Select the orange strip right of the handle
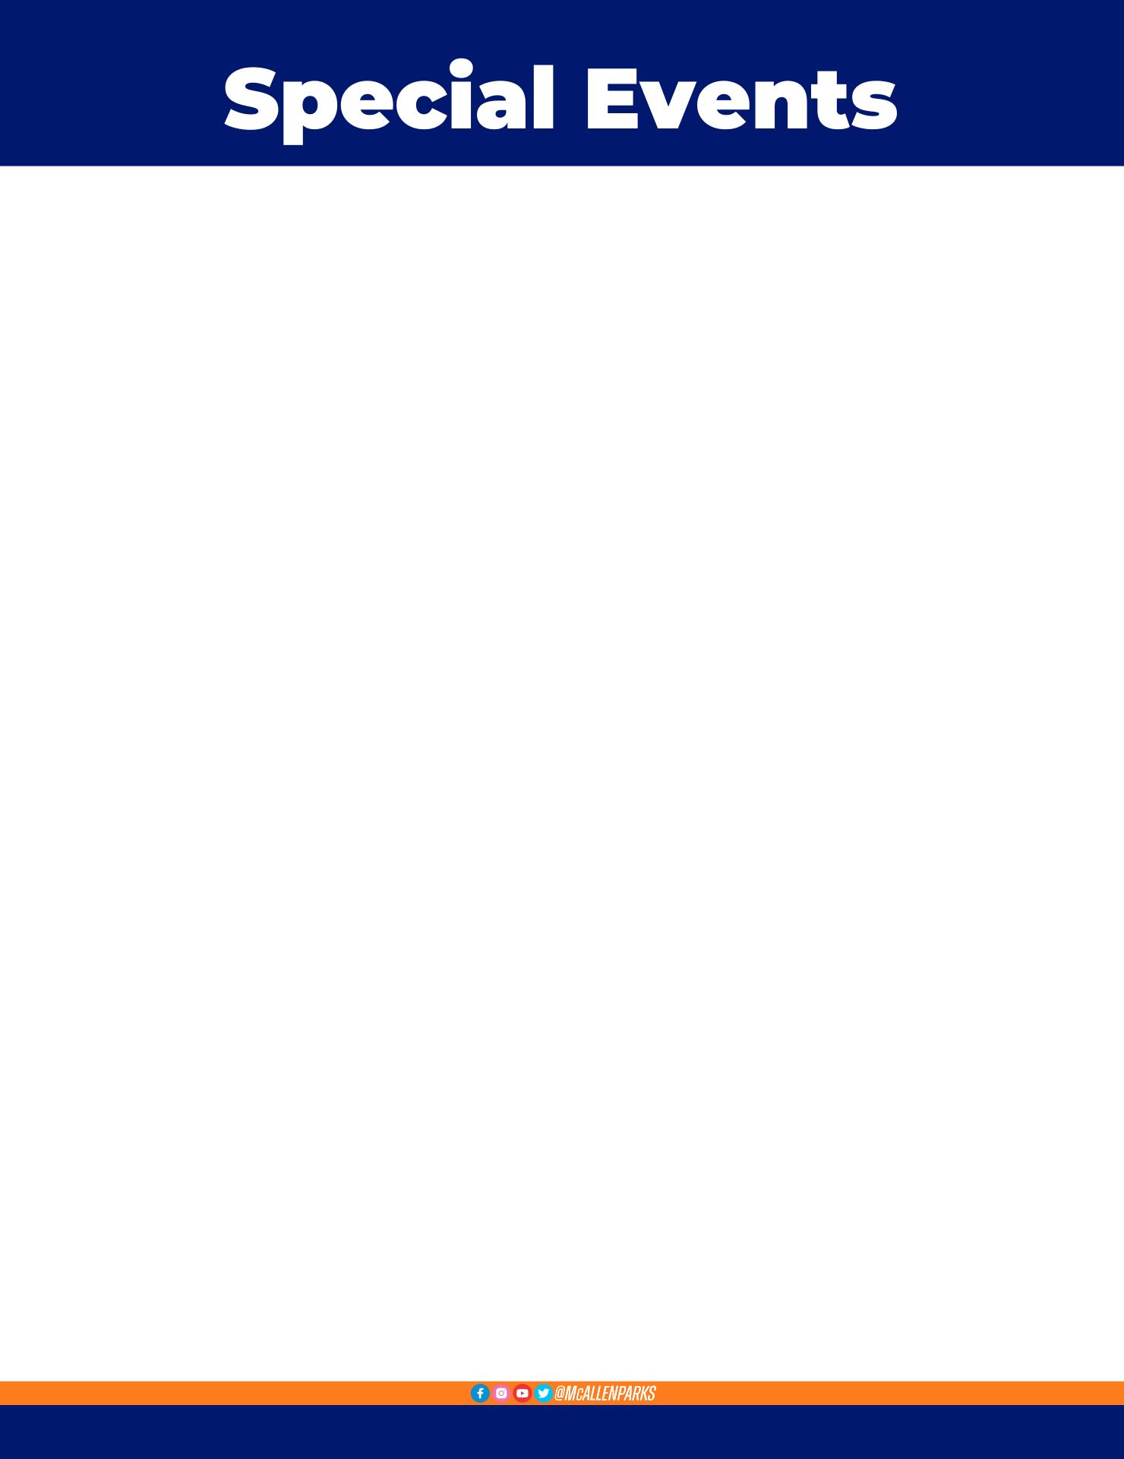The height and width of the screenshot is (1459, 1124). pos(890,1393)
